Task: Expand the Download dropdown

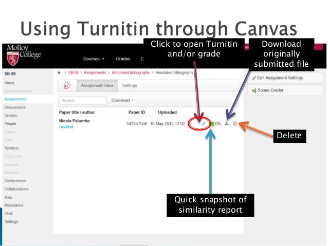Action: (x=122, y=100)
